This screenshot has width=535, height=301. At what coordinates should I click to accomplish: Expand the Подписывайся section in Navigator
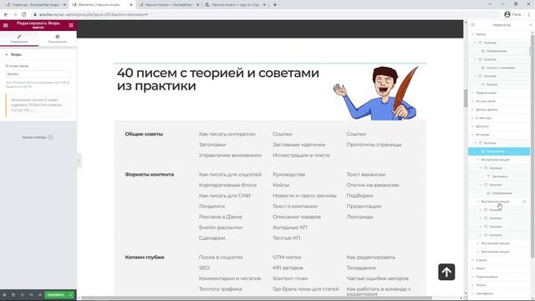[472, 277]
